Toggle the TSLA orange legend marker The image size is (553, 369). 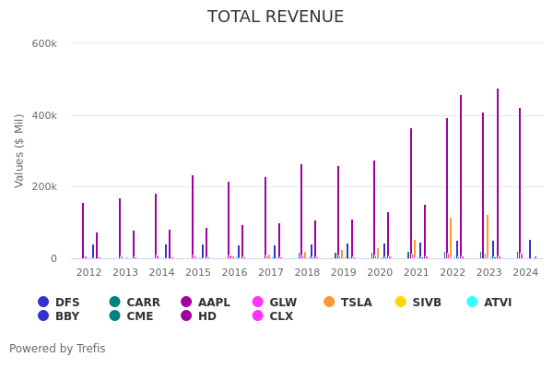tap(330, 303)
